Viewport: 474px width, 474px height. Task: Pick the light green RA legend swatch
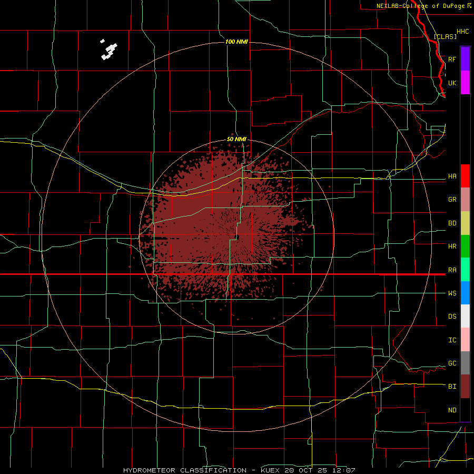[x=465, y=270]
